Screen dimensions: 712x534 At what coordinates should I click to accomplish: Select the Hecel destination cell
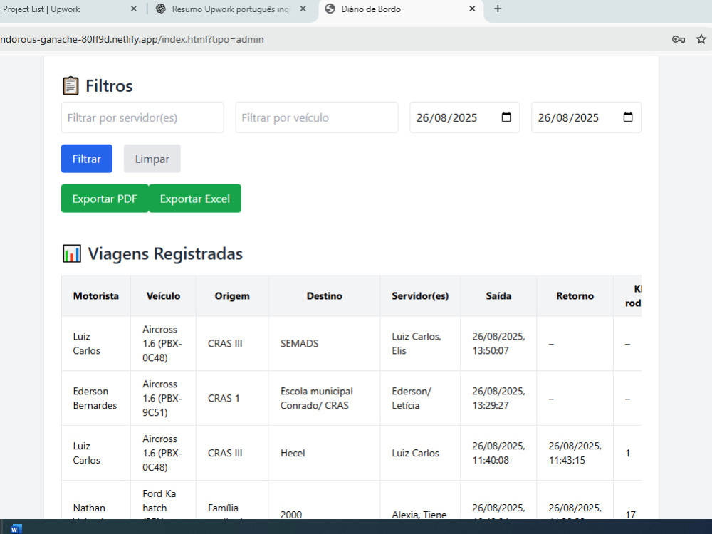click(324, 453)
